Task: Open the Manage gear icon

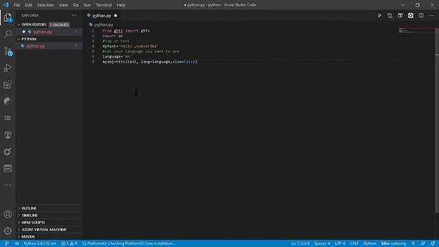Action: [x=8, y=231]
